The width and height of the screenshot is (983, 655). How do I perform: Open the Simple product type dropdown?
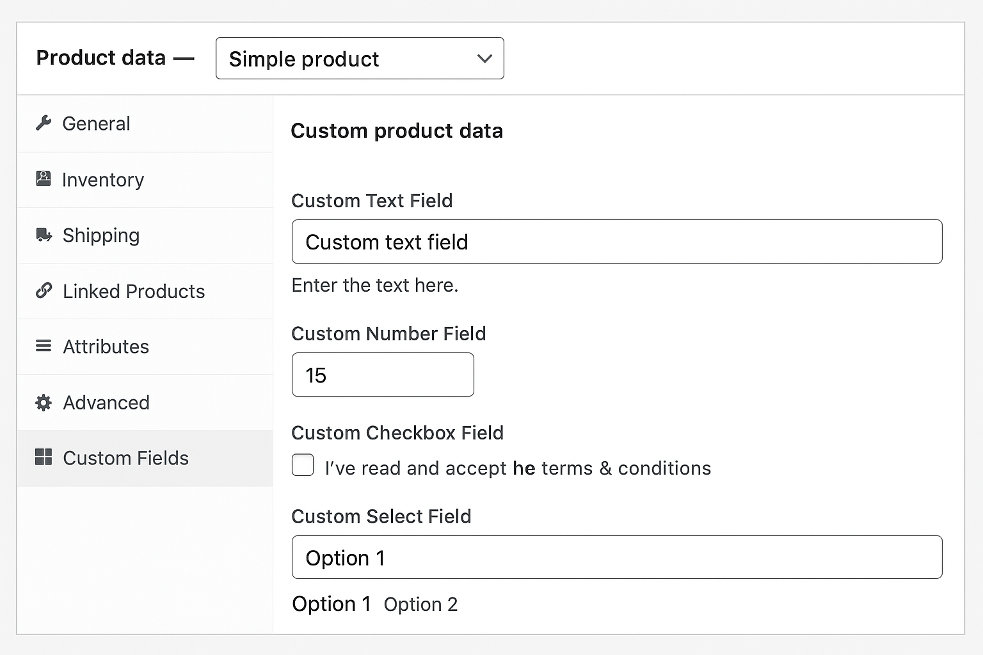[359, 58]
